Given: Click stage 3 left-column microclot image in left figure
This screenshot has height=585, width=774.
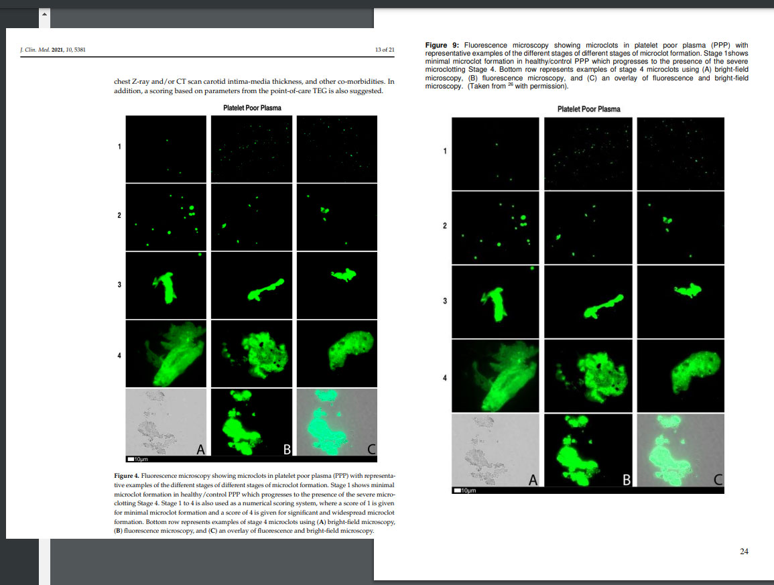Looking at the screenshot, I should tap(167, 285).
